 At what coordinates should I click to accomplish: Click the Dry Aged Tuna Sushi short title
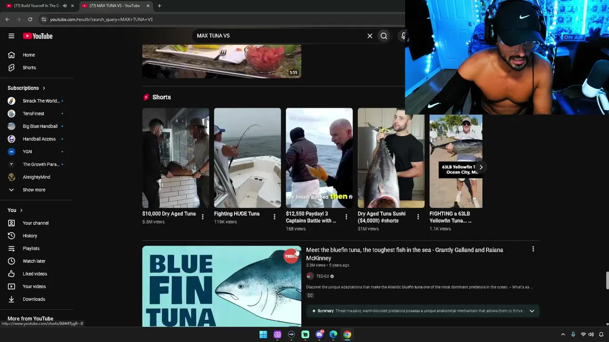(382, 217)
